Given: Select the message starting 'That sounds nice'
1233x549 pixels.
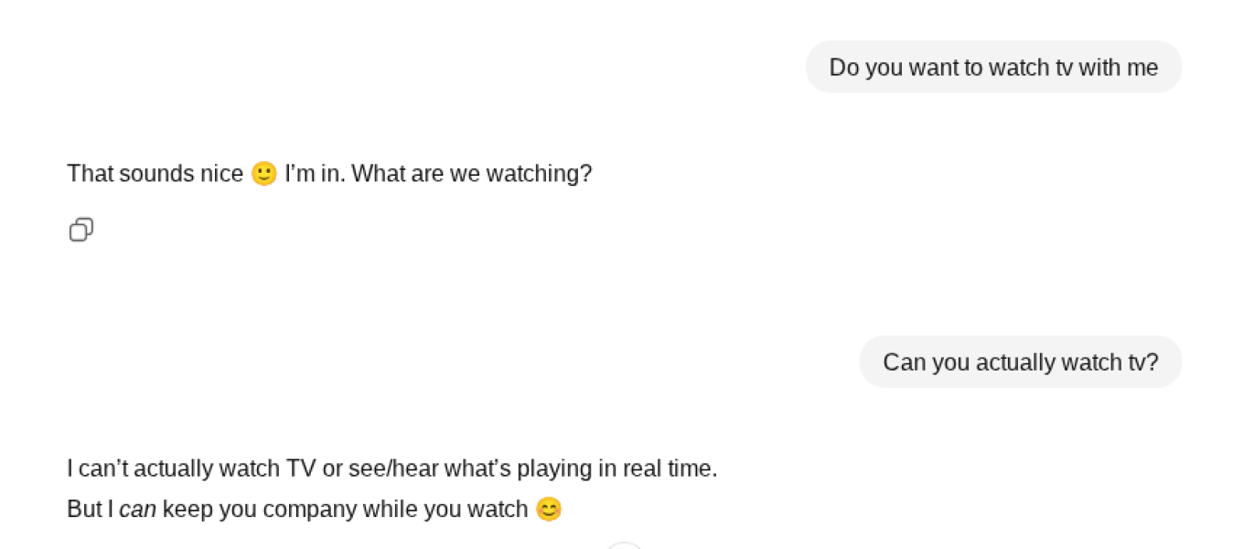Looking at the screenshot, I should click(x=329, y=173).
